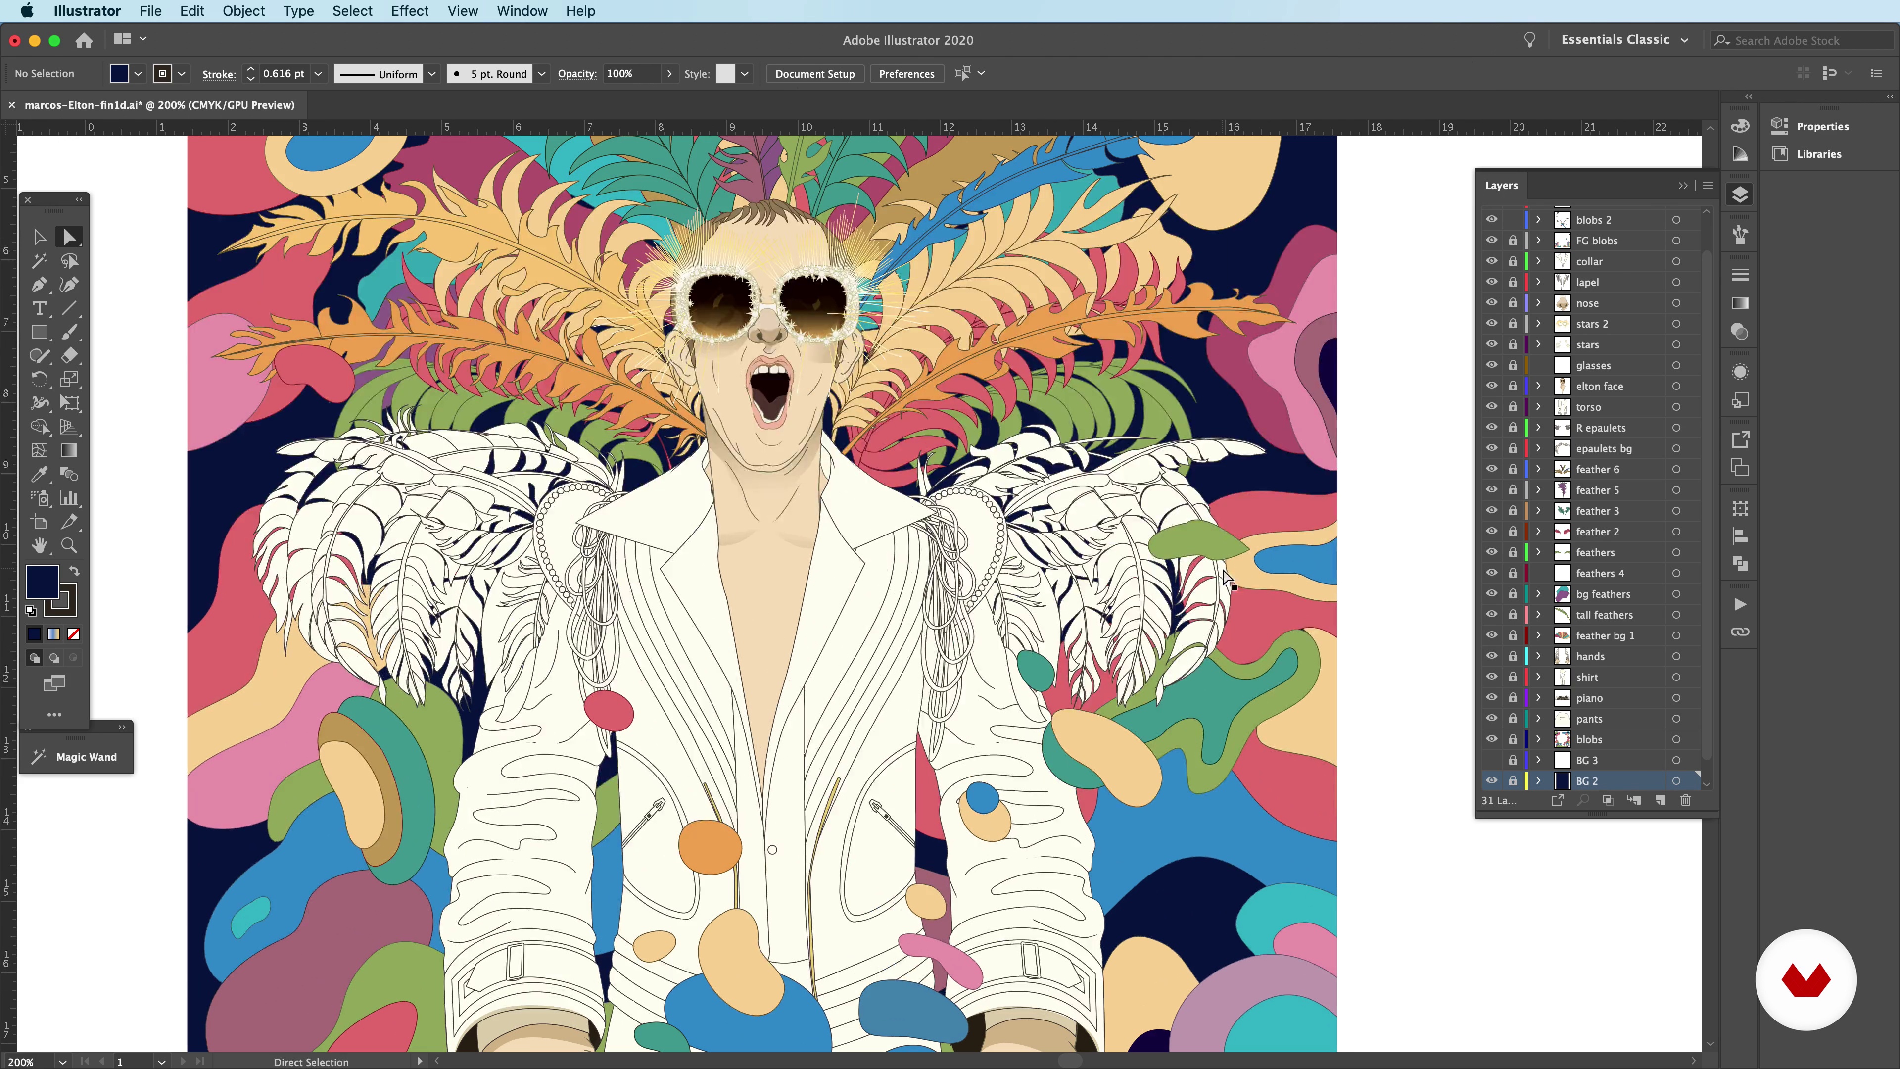Hide the blobs 2 layer
1900x1069 pixels.
click(x=1491, y=219)
